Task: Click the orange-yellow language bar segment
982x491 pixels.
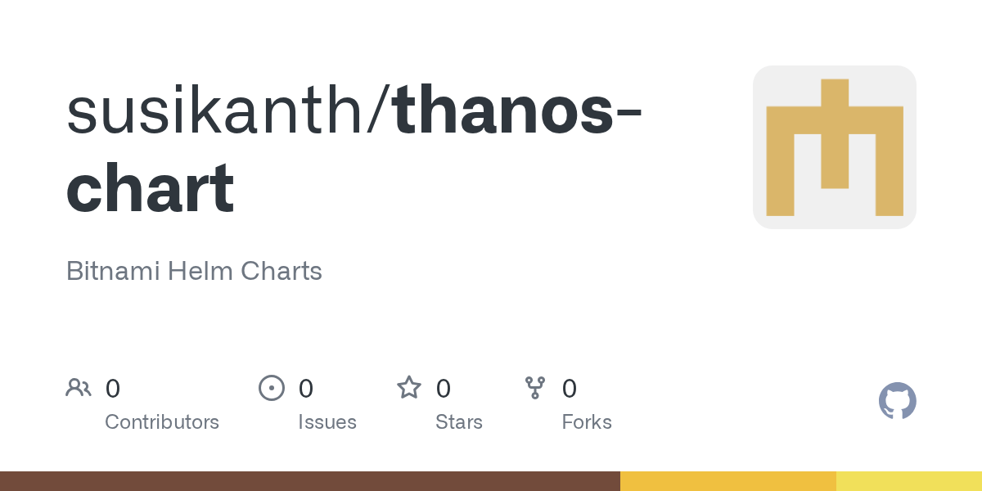Action: (x=727, y=481)
